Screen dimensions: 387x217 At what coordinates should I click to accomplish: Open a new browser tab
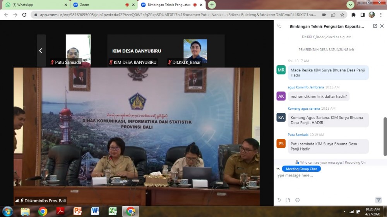coord(212,5)
